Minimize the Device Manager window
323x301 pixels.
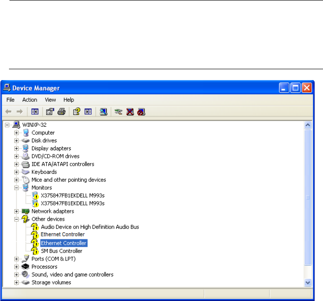pyautogui.click(x=284, y=88)
